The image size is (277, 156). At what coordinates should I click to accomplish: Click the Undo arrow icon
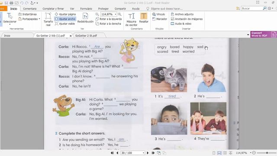click(22, 3)
